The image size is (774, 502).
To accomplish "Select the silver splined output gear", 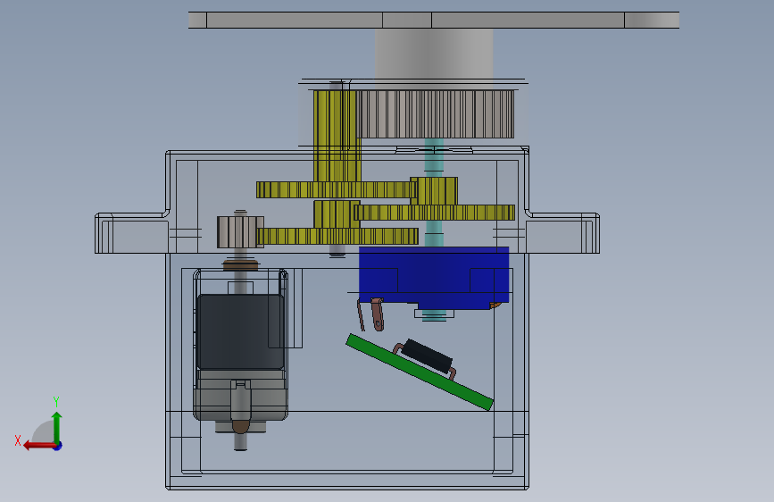I will tap(435, 114).
